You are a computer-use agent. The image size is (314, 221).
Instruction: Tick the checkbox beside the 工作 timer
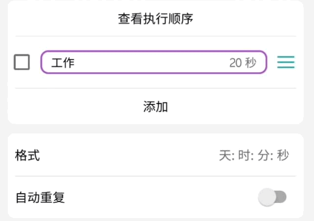[22, 63]
